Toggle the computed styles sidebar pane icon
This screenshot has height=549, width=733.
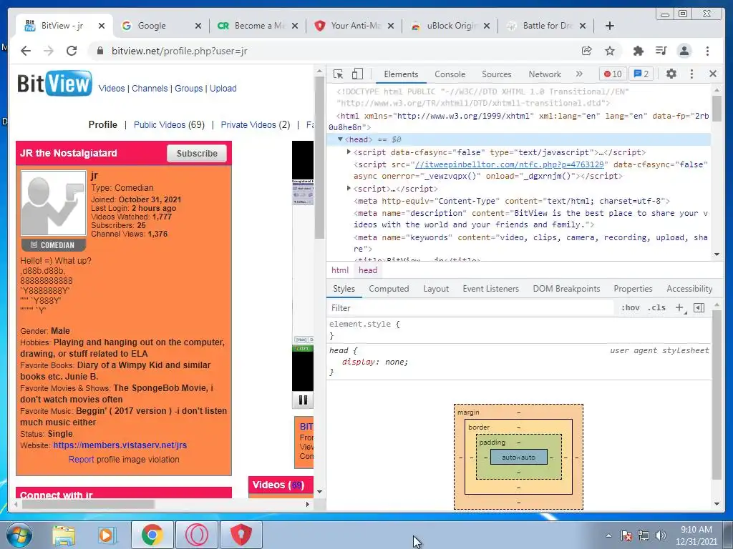click(x=699, y=307)
